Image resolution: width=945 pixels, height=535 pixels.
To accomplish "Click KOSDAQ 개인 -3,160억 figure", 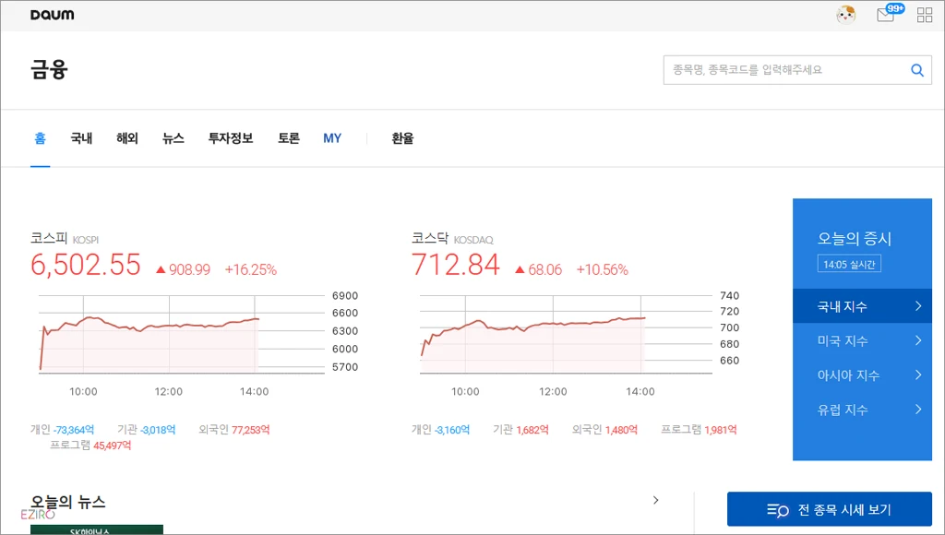I will 440,430.
